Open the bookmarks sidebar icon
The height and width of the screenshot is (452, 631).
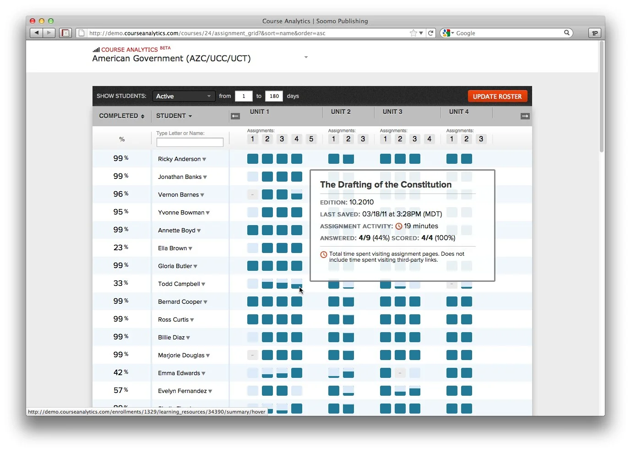pyautogui.click(x=65, y=33)
